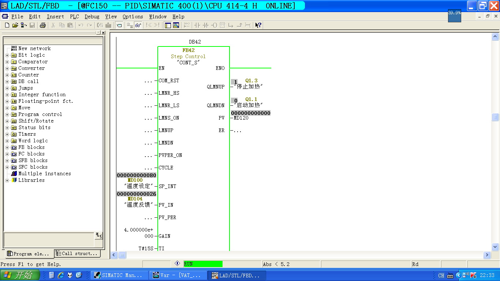The image size is (500, 281).
Task: Open the Debug menu
Action: click(x=92, y=16)
